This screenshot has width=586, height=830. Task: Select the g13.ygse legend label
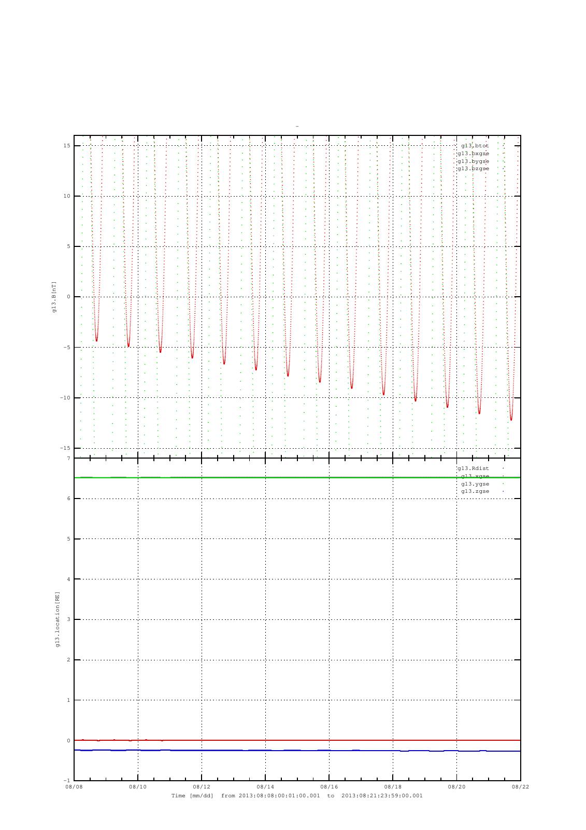475,483
